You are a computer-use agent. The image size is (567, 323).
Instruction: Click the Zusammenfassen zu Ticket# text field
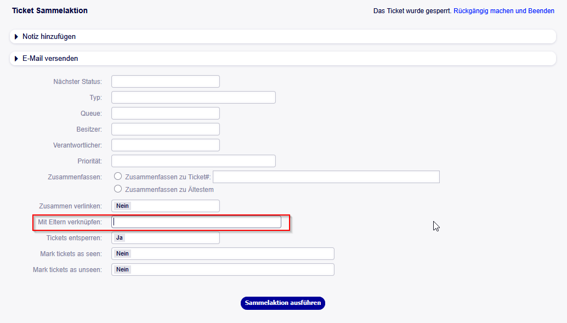[x=326, y=177]
